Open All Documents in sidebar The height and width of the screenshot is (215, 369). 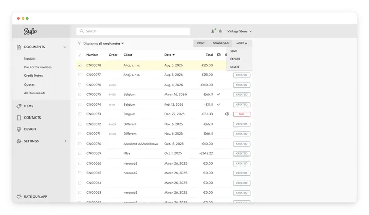34,93
